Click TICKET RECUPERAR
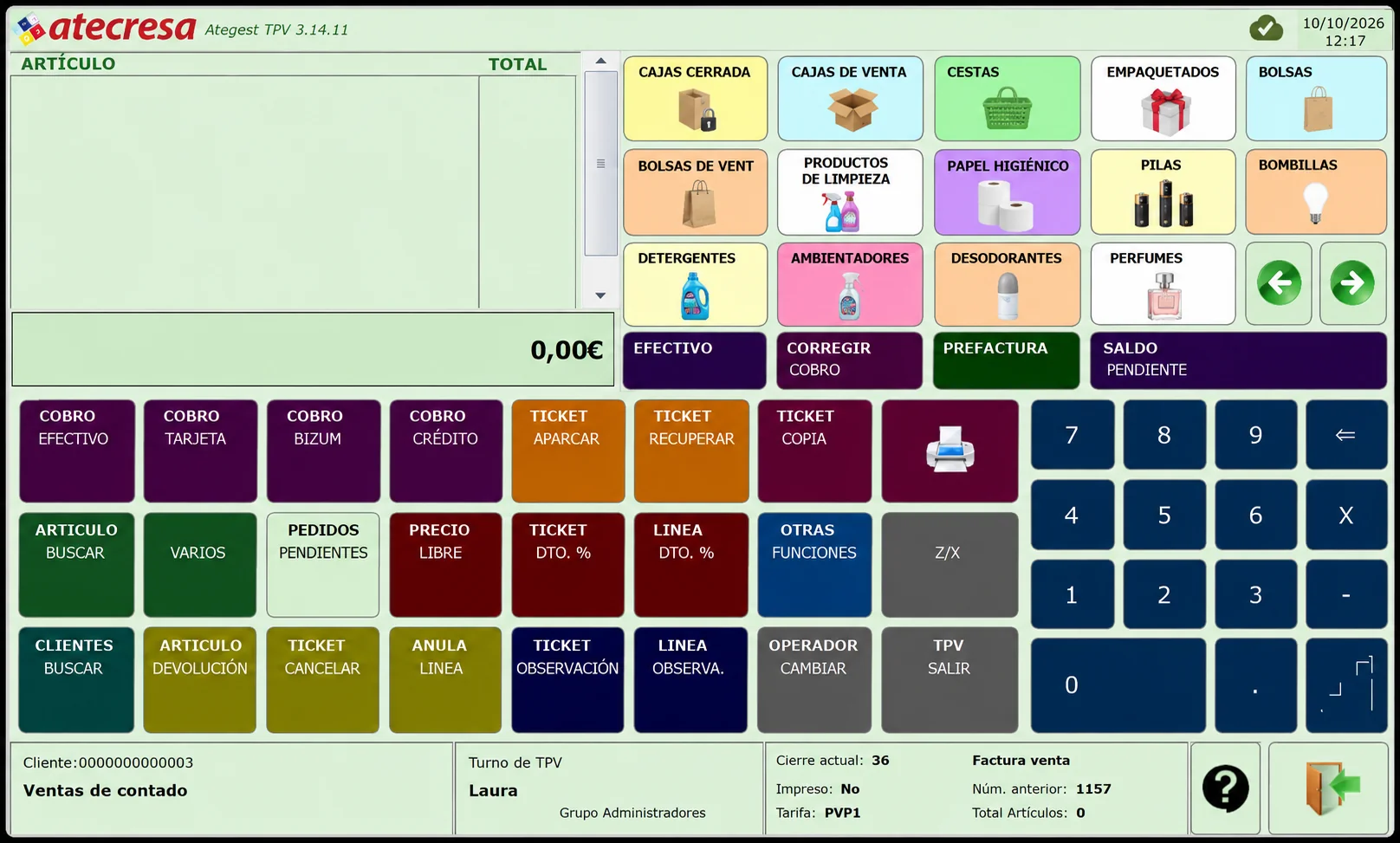 pyautogui.click(x=691, y=451)
